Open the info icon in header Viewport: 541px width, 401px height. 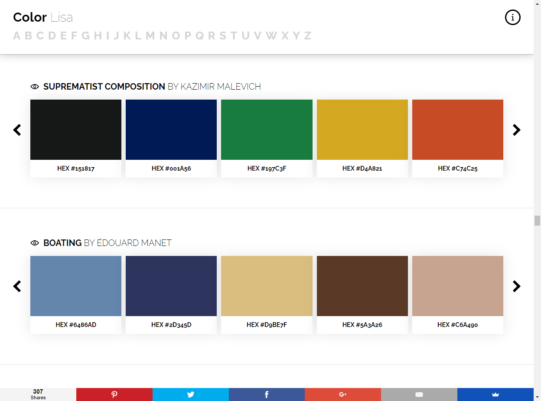513,17
